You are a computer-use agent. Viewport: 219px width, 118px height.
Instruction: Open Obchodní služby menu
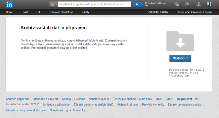158,12
